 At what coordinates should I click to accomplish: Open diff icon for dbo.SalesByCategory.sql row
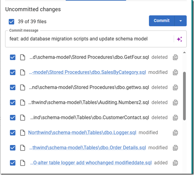point(175,72)
